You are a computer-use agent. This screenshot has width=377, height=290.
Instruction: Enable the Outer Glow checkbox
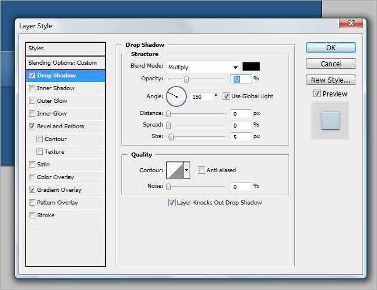pos(32,101)
